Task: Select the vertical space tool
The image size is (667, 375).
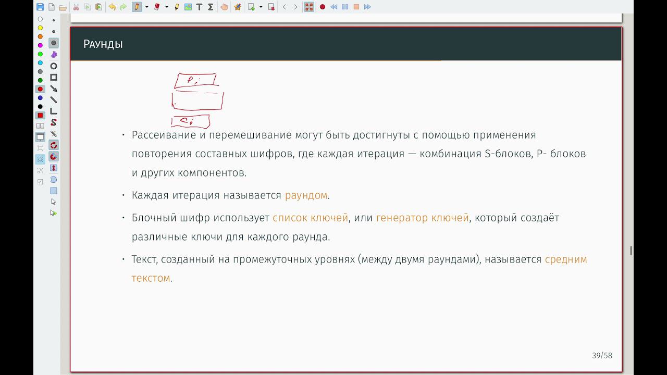Action: pyautogui.click(x=54, y=168)
